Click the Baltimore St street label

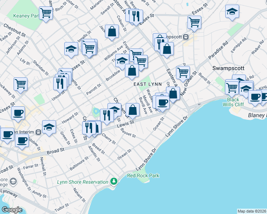pyautogui.click(x=79, y=163)
